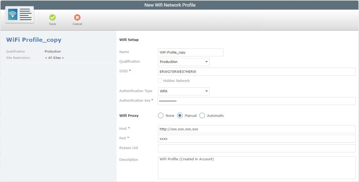Click the All Sites restriction value

click(54, 58)
